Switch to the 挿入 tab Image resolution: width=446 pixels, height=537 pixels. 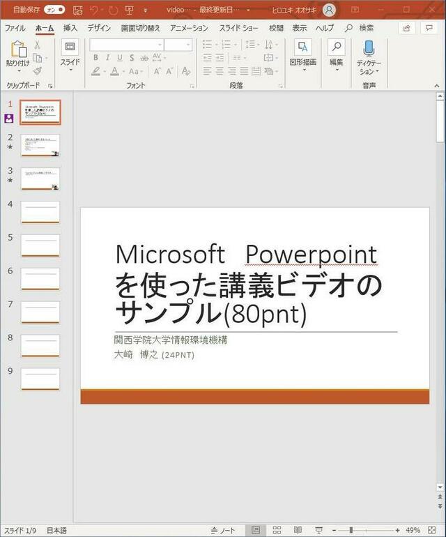[70, 28]
